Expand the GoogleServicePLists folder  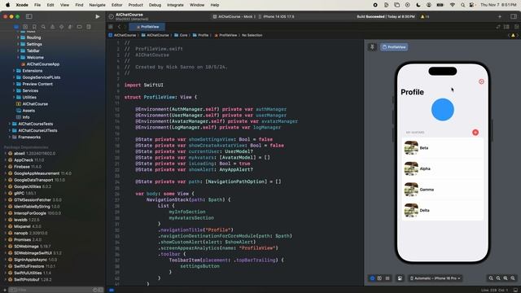[14, 77]
